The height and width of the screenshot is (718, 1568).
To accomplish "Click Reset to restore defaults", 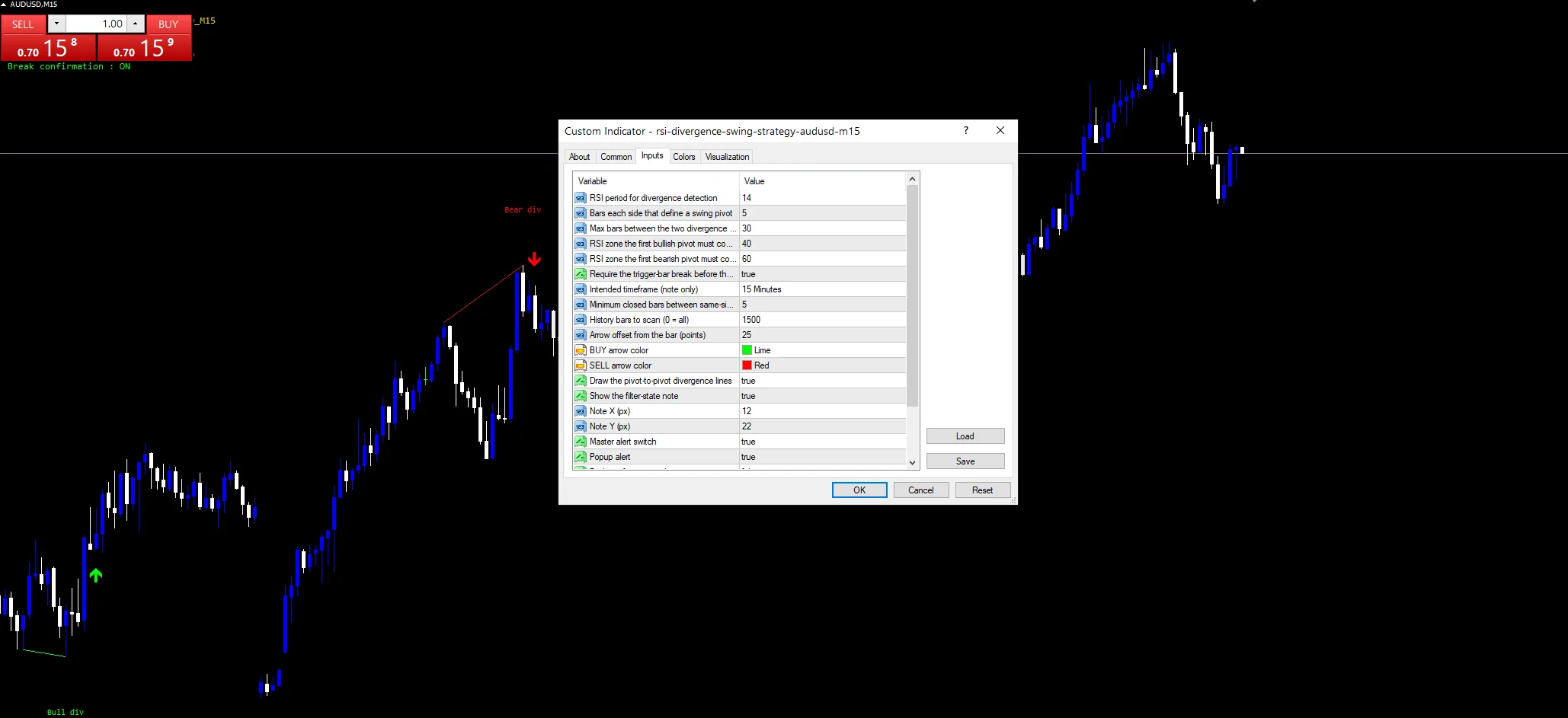I will click(983, 490).
